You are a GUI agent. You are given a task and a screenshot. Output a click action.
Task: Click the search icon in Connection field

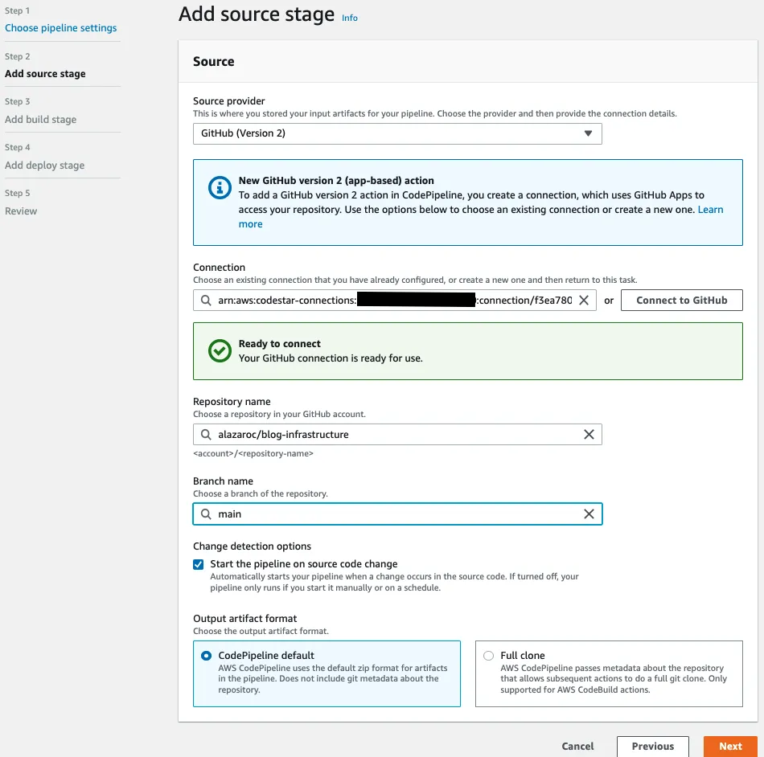pyautogui.click(x=206, y=301)
